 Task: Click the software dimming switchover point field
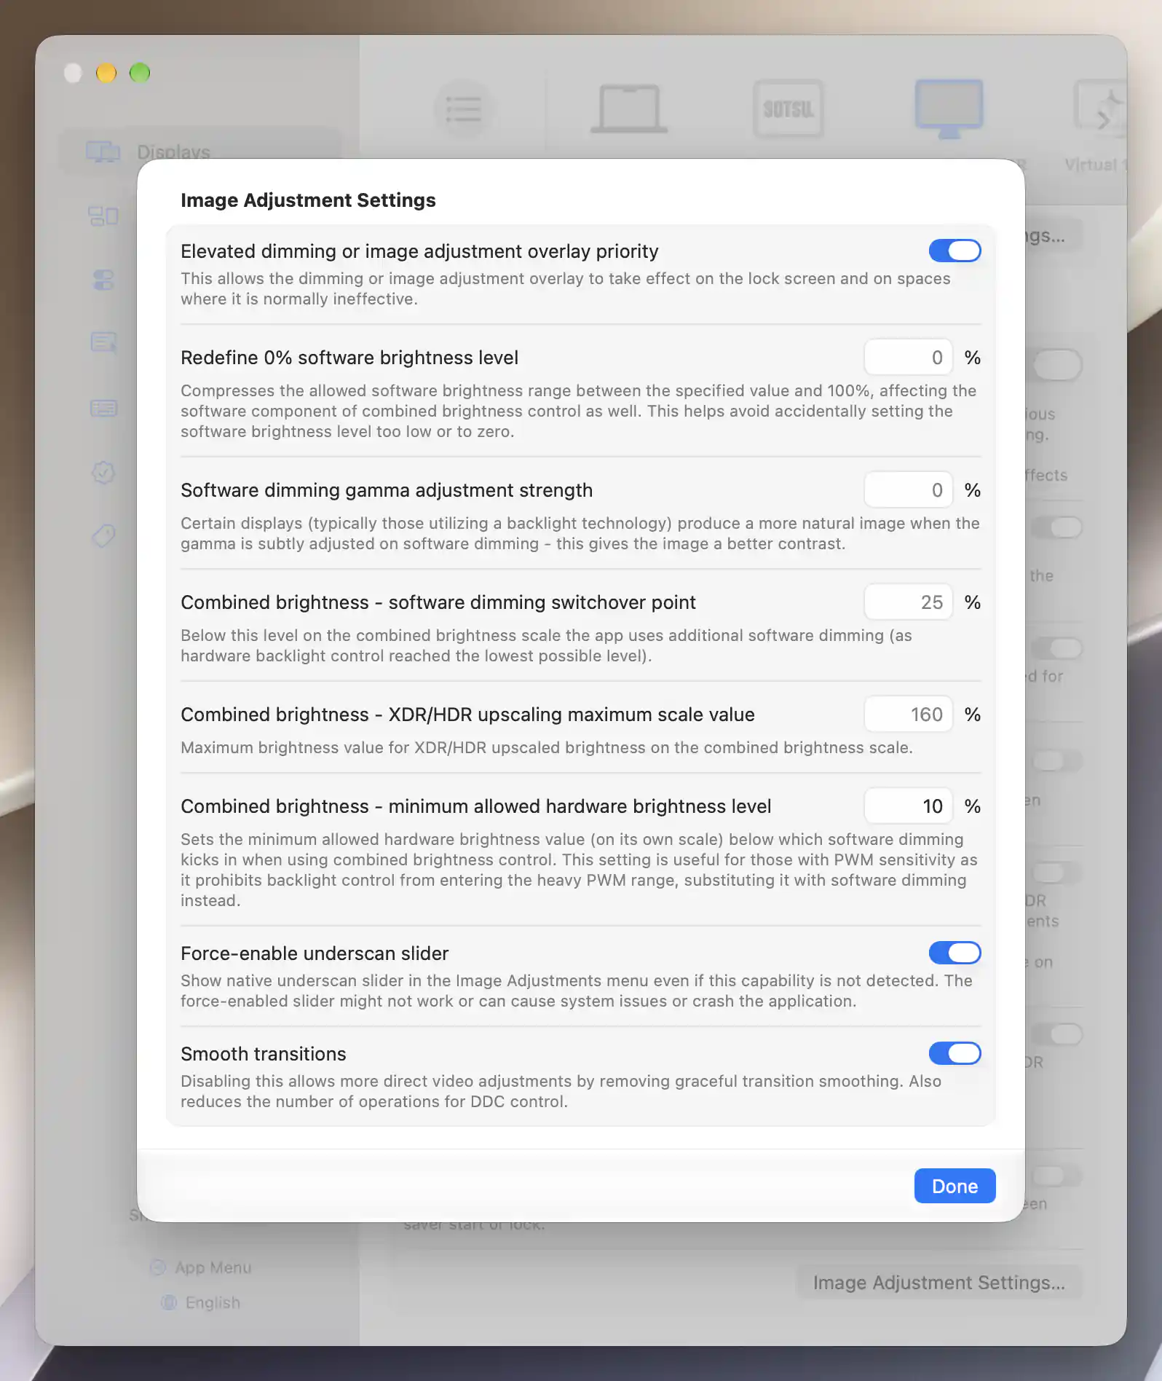tap(908, 602)
